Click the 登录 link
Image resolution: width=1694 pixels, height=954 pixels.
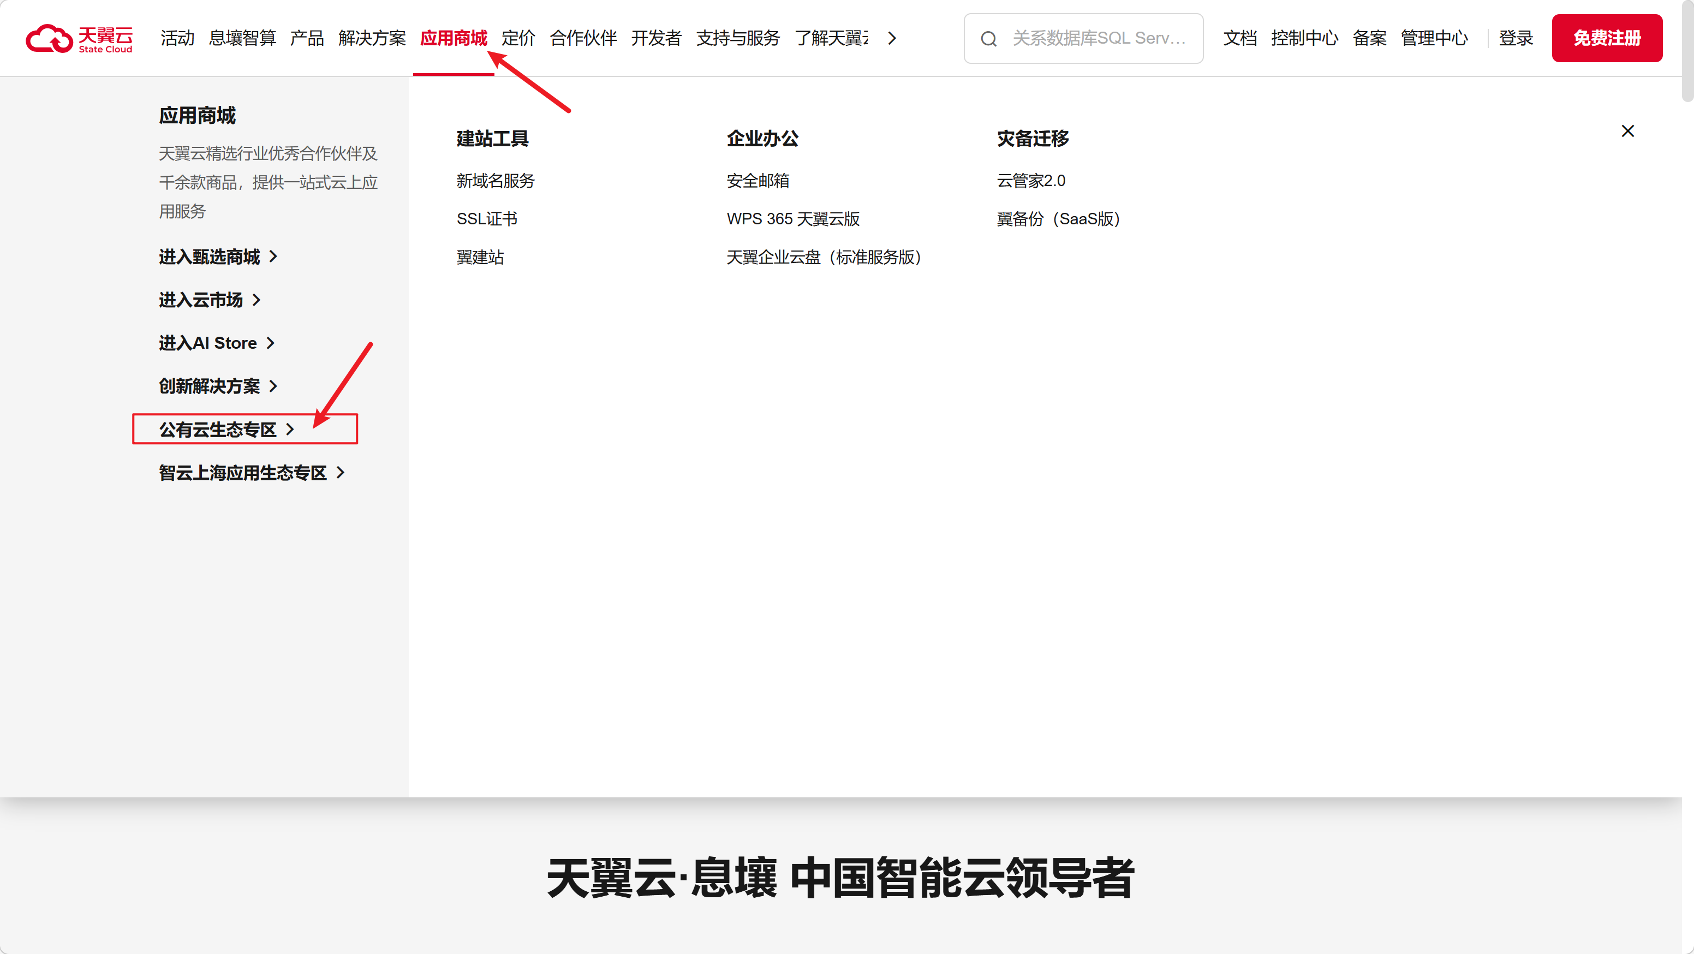pos(1515,38)
